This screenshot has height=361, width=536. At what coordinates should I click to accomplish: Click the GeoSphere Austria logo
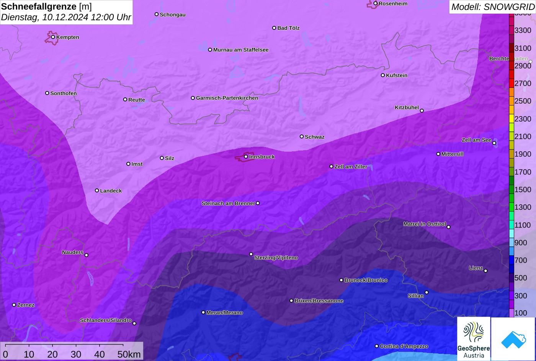[474, 339]
